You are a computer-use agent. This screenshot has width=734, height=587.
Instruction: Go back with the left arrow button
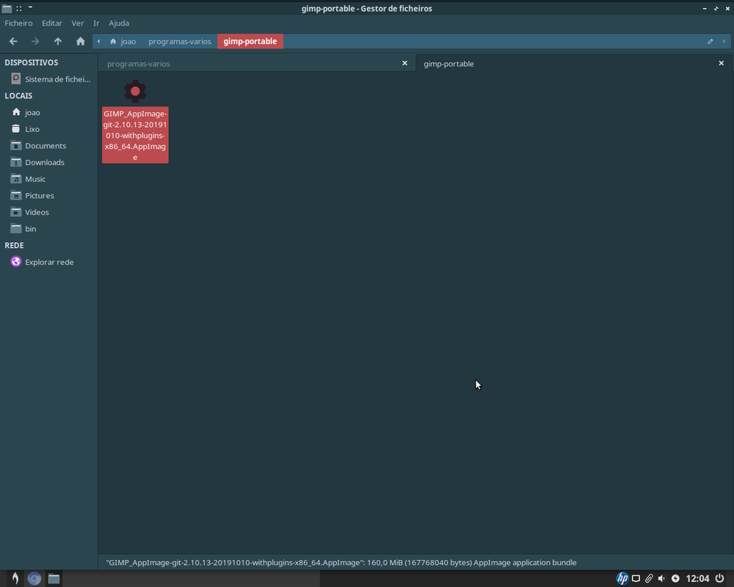13,41
